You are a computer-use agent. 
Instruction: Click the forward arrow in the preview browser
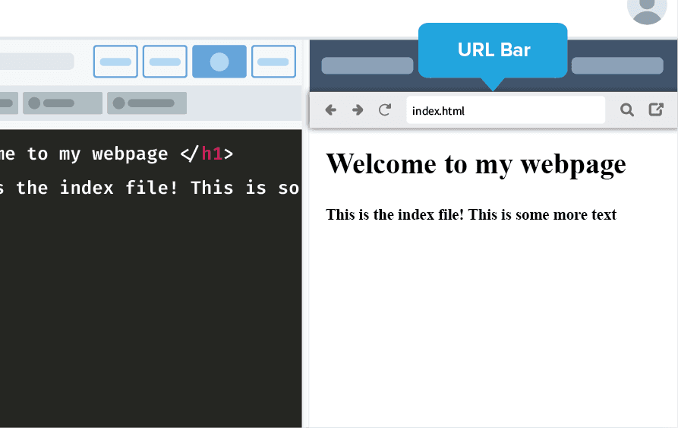(358, 110)
